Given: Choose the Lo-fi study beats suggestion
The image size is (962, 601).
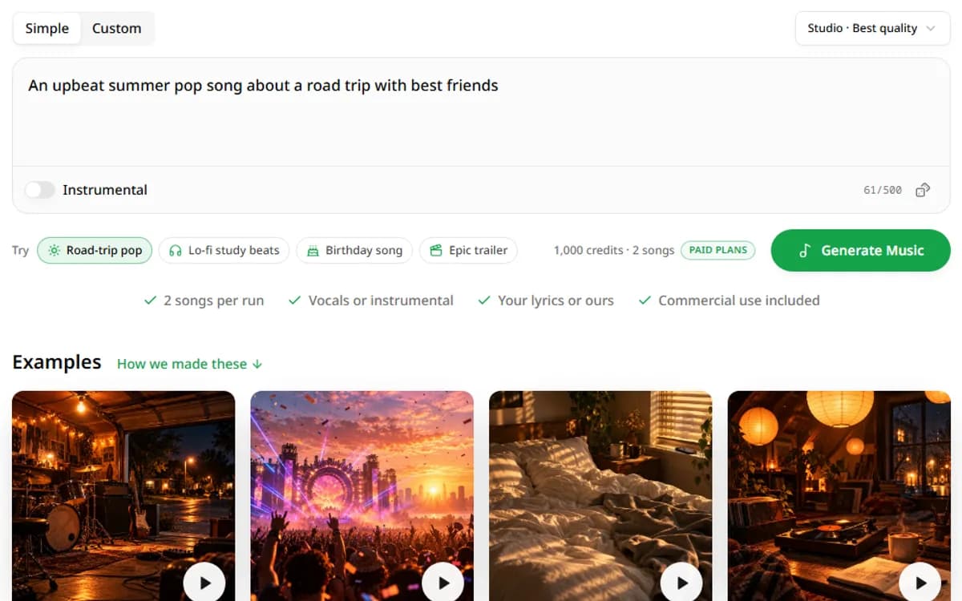Looking at the screenshot, I should click(224, 250).
